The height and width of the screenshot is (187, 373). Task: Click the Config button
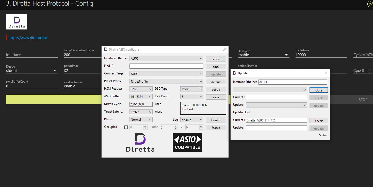pyautogui.click(x=216, y=120)
